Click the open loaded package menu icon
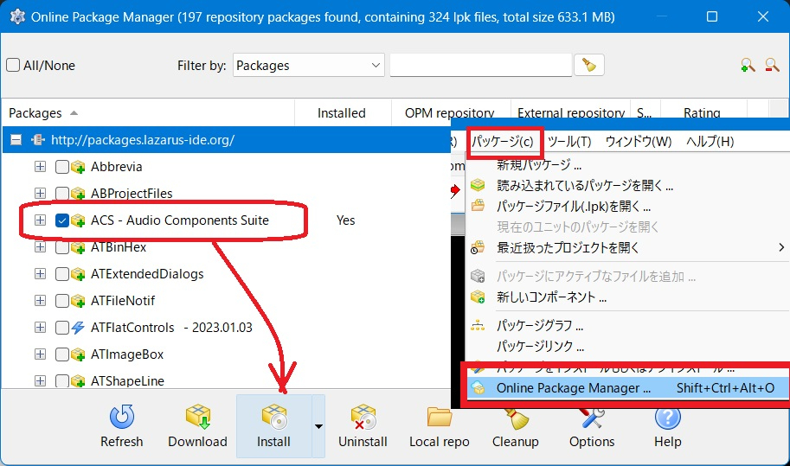790x466 pixels. coord(478,185)
